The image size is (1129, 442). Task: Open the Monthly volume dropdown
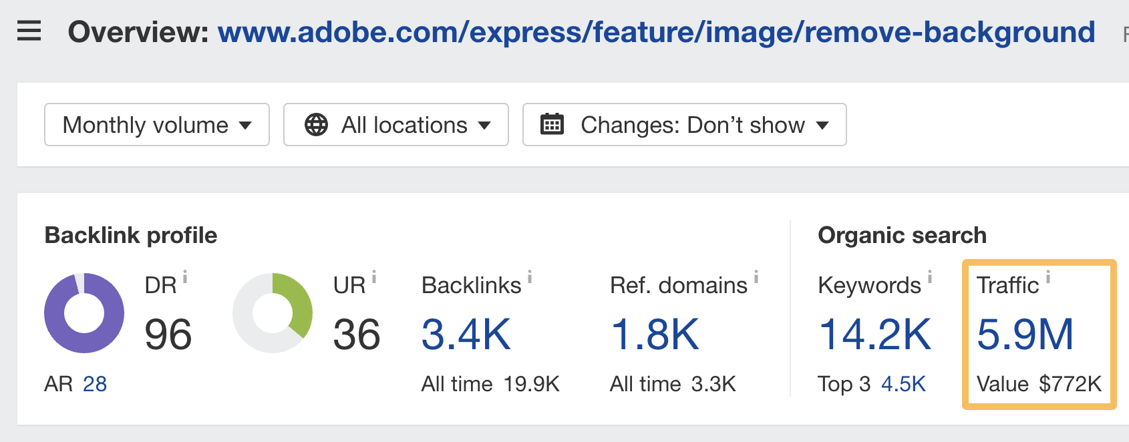pos(156,125)
